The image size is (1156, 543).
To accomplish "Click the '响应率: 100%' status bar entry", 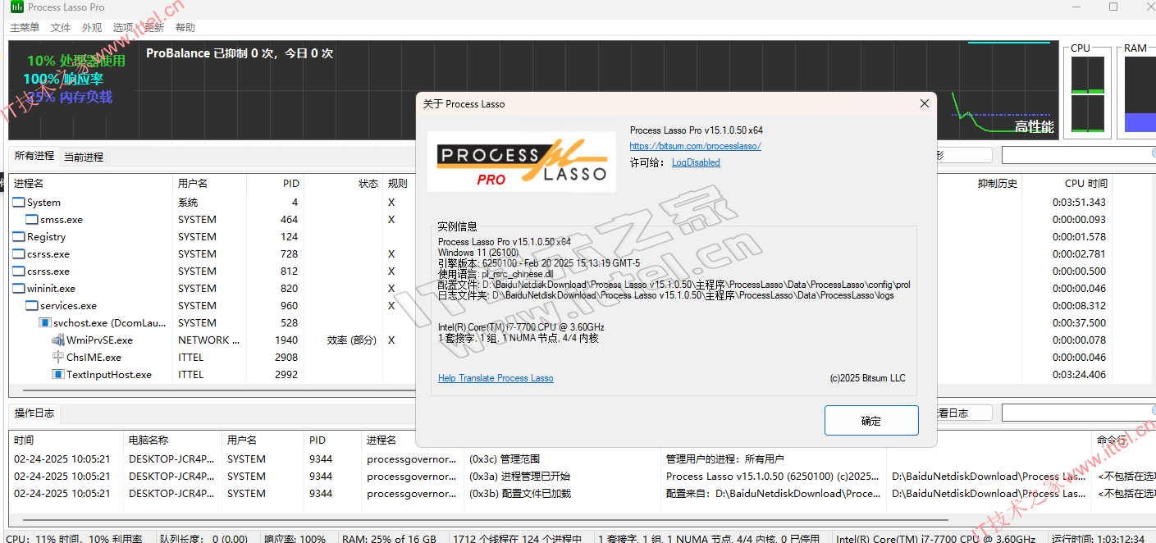I will pos(295,539).
